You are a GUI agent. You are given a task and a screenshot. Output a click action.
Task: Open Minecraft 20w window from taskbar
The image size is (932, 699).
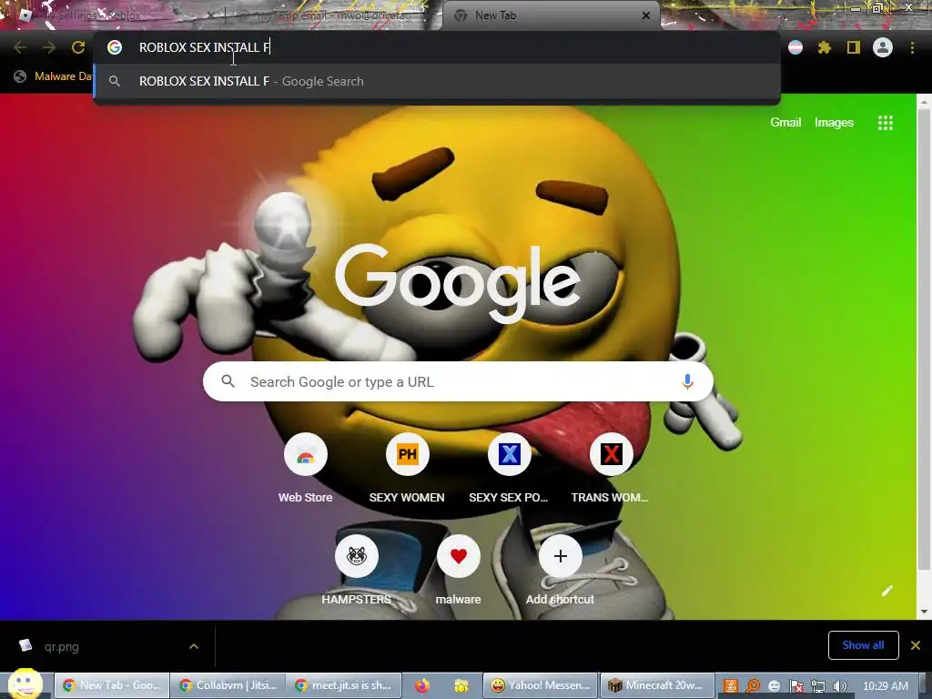(x=656, y=685)
